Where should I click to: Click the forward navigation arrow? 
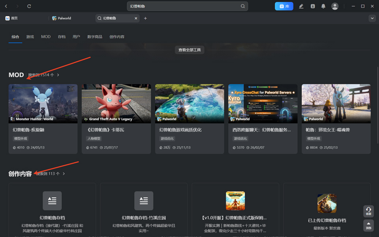[x=17, y=6]
